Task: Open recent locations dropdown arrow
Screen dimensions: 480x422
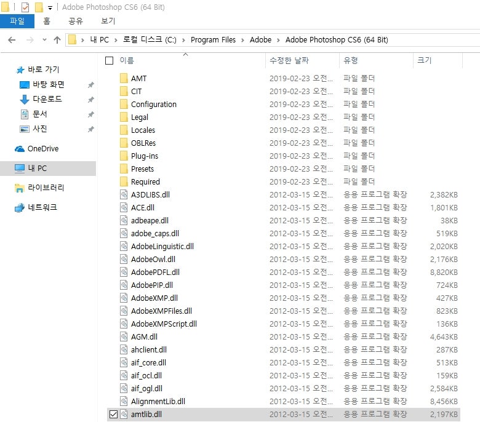Action: tap(45, 40)
